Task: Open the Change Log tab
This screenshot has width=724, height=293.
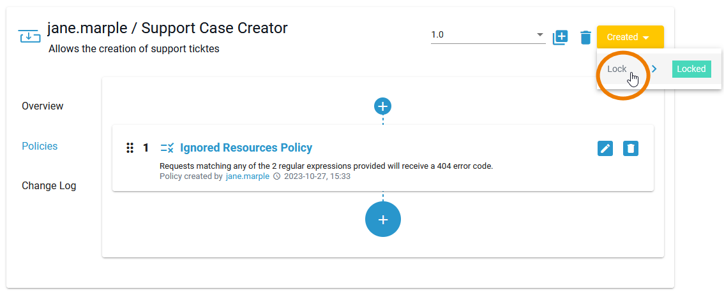Action: 49,186
